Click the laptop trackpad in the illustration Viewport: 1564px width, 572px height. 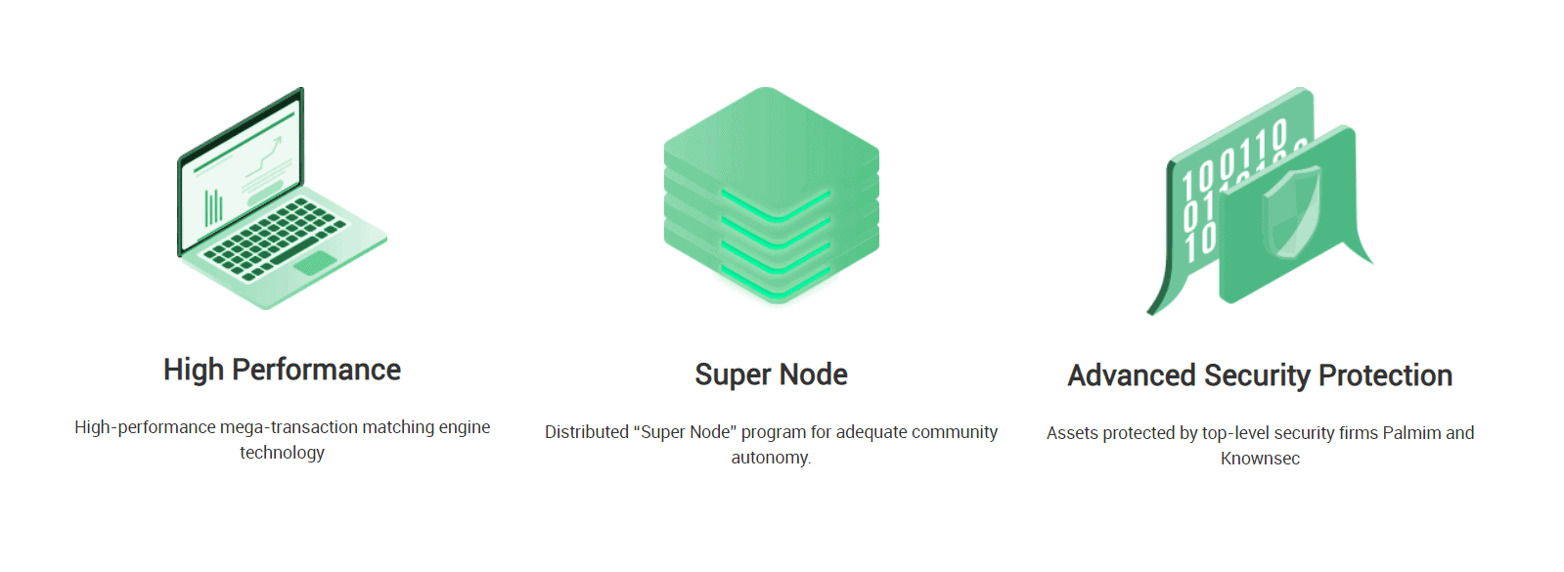(315, 263)
